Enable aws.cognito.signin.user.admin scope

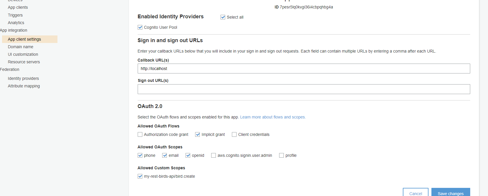pyautogui.click(x=214, y=155)
